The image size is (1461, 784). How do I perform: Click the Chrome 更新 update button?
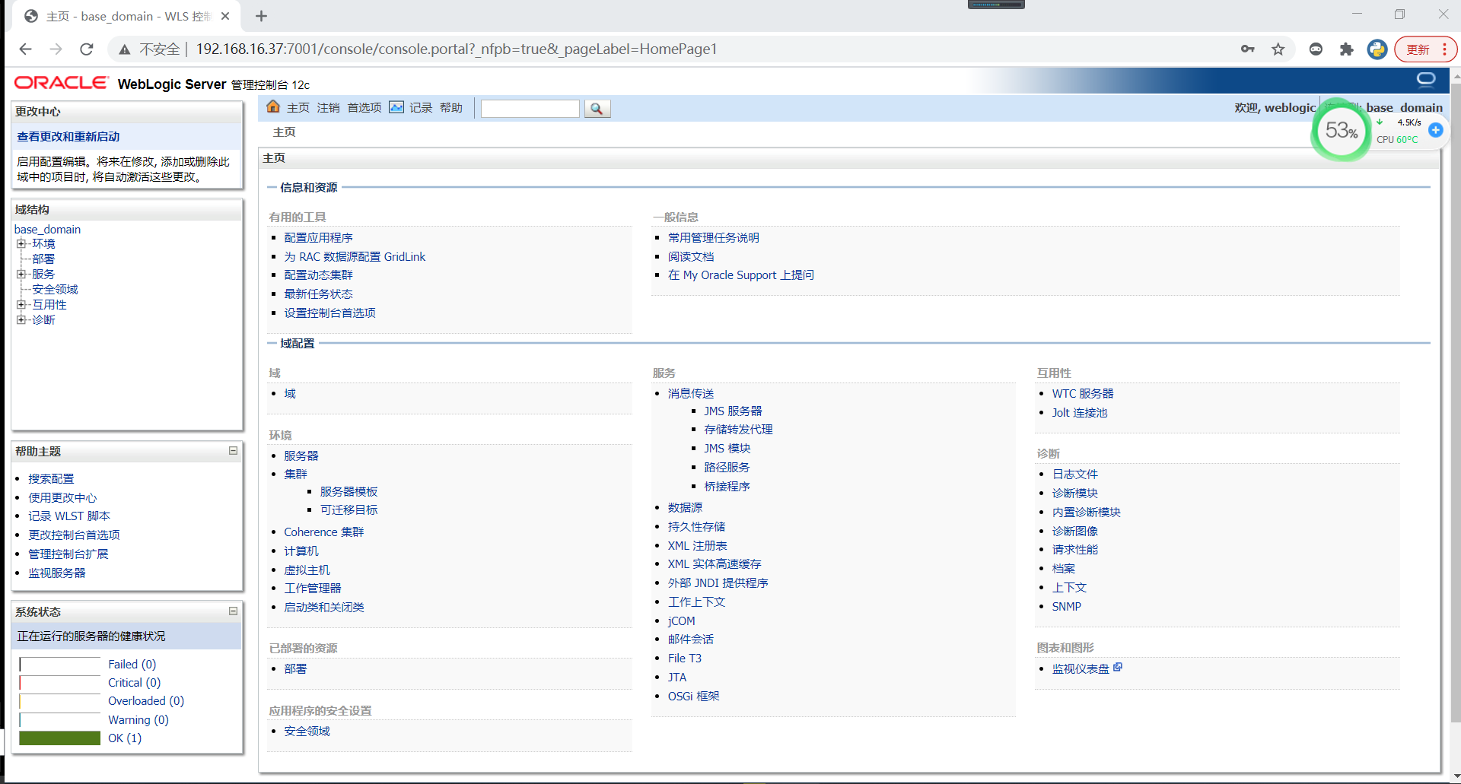(x=1426, y=49)
